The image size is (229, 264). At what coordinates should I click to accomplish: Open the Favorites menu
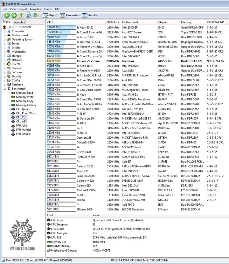click(x=35, y=9)
